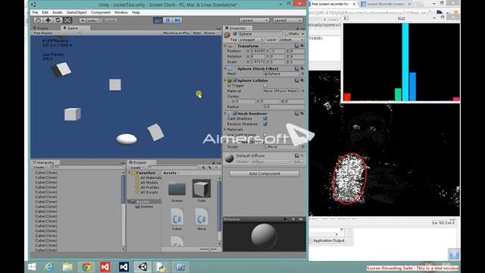Toggle the Center pivot mode button
This screenshot has height=273, width=485.
pos(89,20)
